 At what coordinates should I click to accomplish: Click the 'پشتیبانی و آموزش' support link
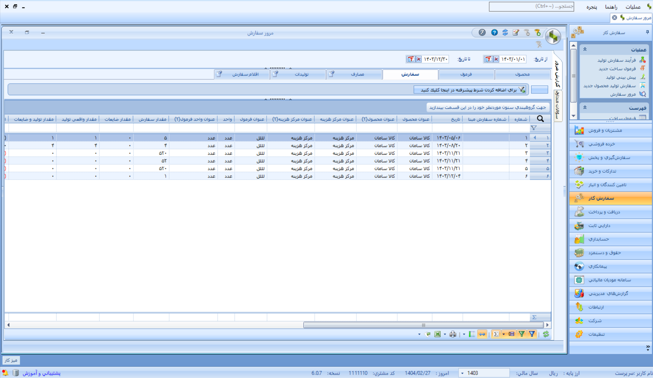[x=42, y=373]
